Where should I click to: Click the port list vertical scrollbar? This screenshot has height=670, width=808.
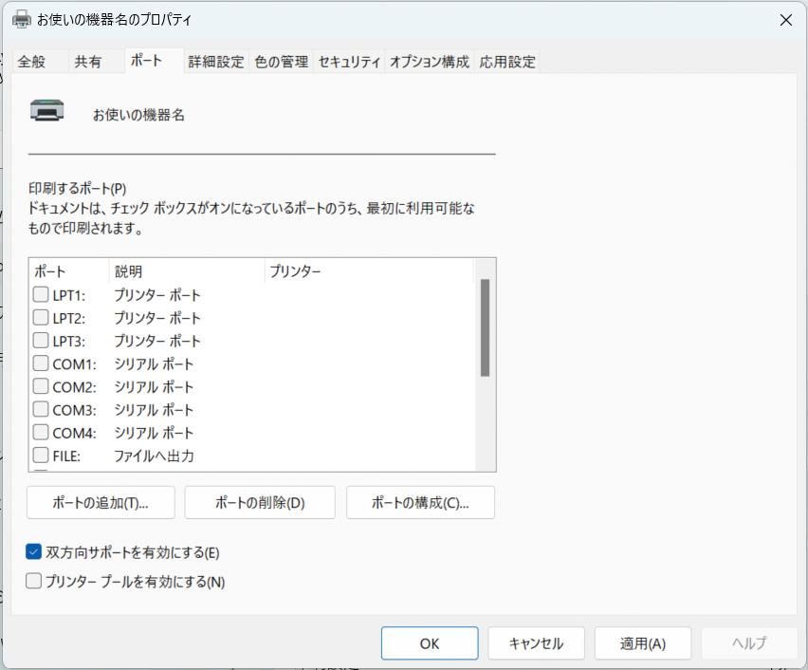(485, 327)
